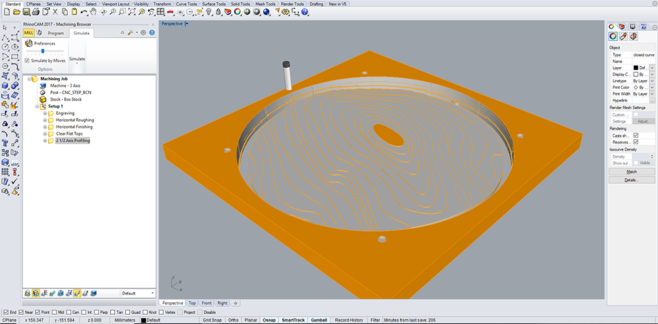Toggle Grid Snap in status bar
658x324 pixels.
(x=213, y=320)
